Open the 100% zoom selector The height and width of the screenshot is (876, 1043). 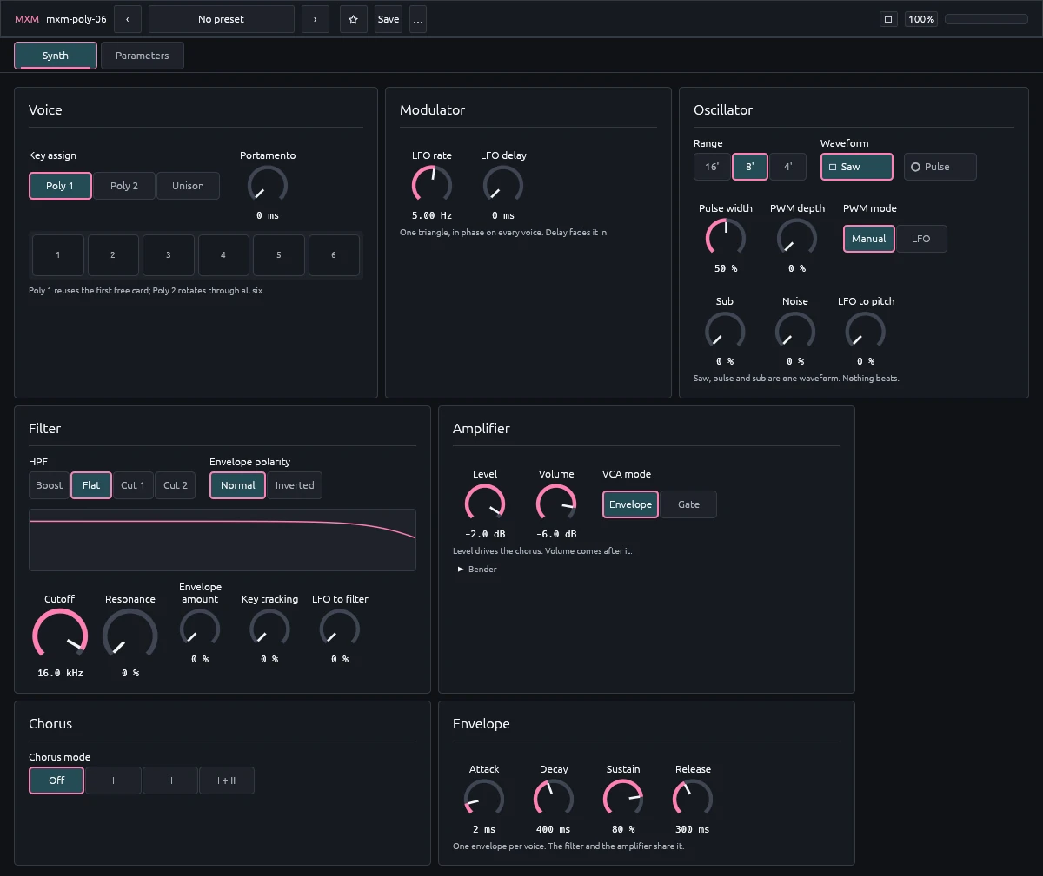(x=921, y=19)
